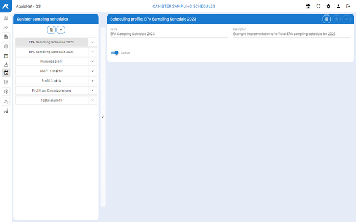This screenshot has width=356, height=222.
Task: Click the plus button to add a schedule
Action: point(61,29)
